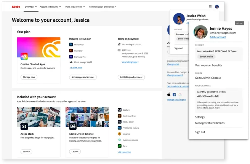Click 'Next payment on June 5, 2023' text
The image size is (250, 164).
point(135,54)
